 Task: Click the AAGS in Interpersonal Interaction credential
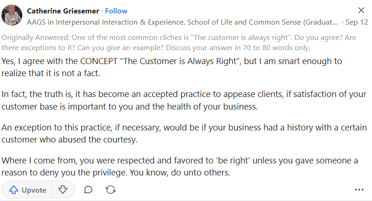pyautogui.click(x=182, y=22)
